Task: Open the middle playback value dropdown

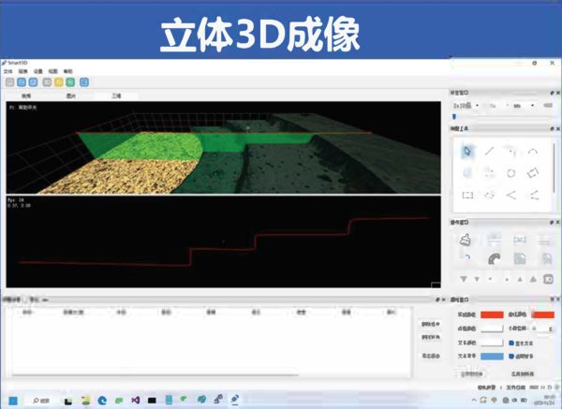Action: 498,106
